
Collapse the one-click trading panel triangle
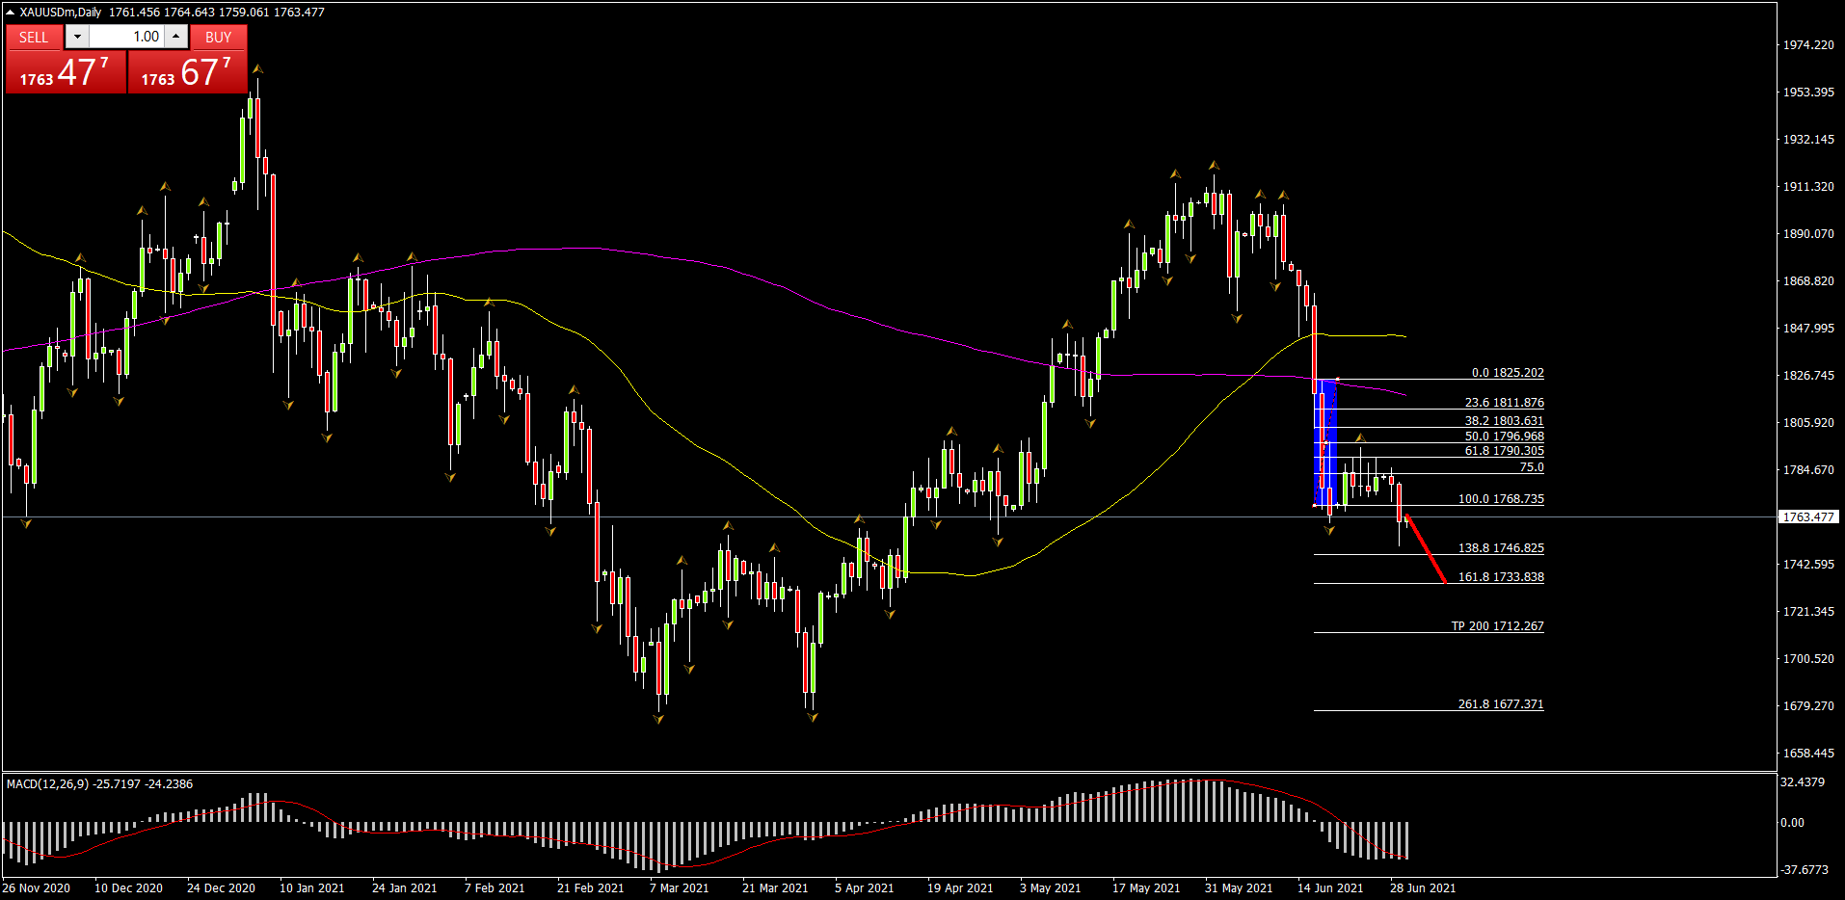coord(10,13)
